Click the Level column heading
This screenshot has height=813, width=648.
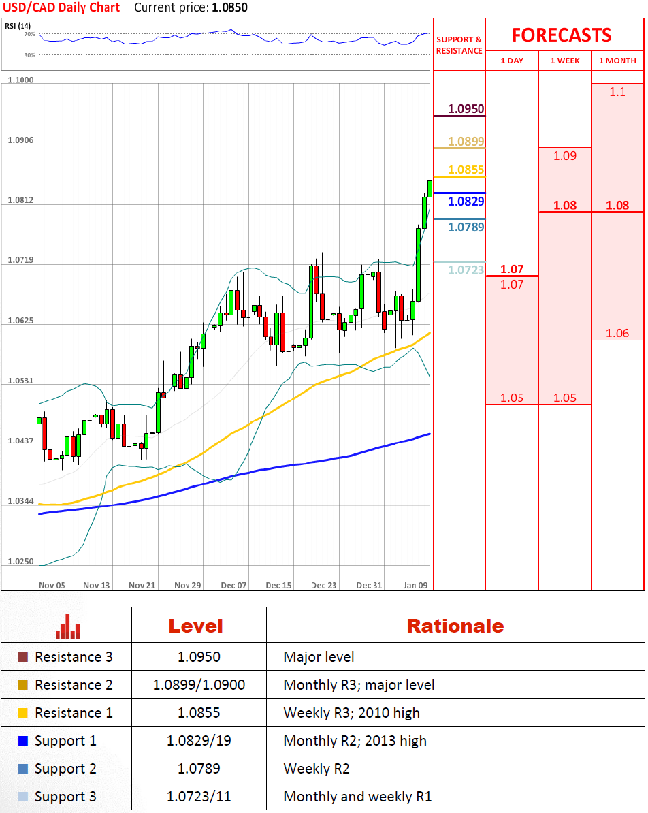pyautogui.click(x=195, y=626)
